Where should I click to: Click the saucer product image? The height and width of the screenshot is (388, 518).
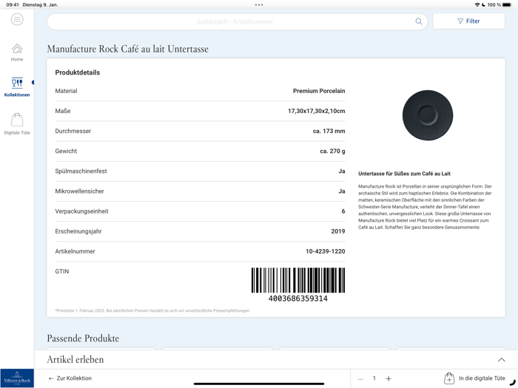point(428,115)
